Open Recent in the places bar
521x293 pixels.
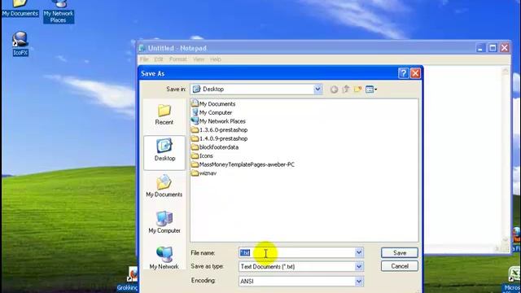pyautogui.click(x=164, y=115)
